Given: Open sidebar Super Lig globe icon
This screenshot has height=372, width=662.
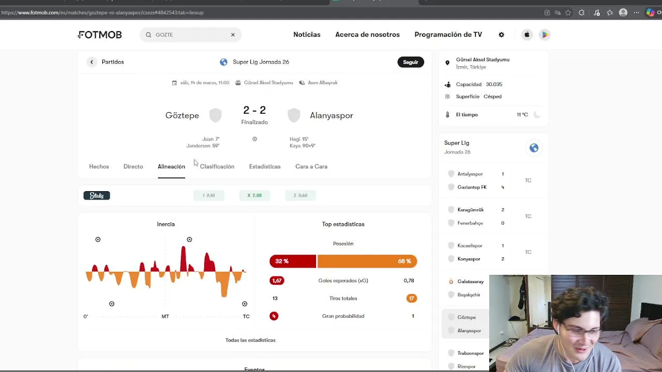Looking at the screenshot, I should click(x=534, y=148).
